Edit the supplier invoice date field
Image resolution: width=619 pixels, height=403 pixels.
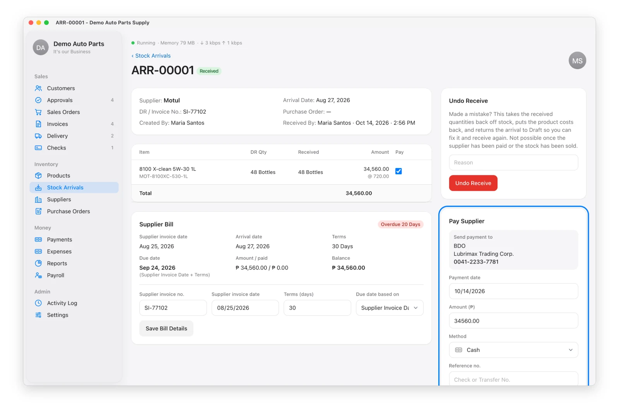245,308
